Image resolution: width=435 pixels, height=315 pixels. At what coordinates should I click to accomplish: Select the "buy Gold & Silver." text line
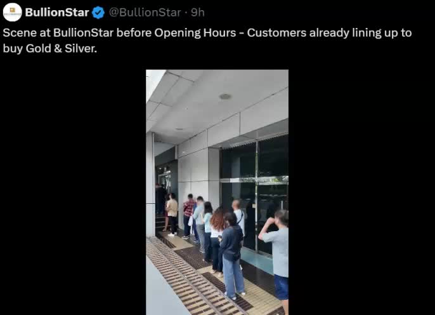click(x=50, y=49)
